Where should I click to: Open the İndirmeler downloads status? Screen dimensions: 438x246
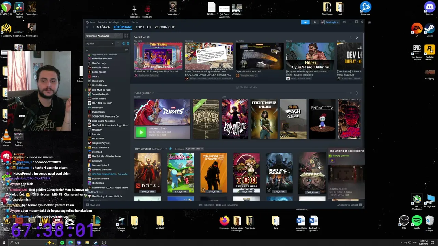(219, 205)
